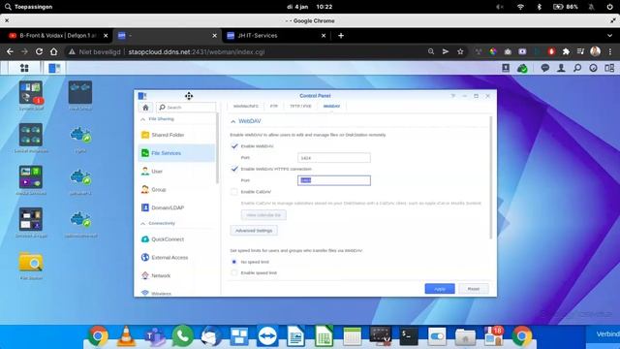Collapse File Sharing sidebar group
Viewport: 620px width, 349px height.
pos(142,119)
